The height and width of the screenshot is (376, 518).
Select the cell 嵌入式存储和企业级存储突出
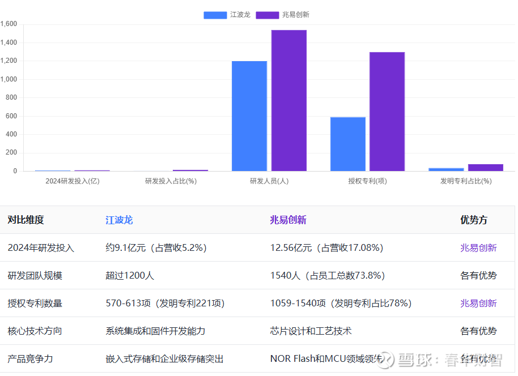[x=164, y=358]
